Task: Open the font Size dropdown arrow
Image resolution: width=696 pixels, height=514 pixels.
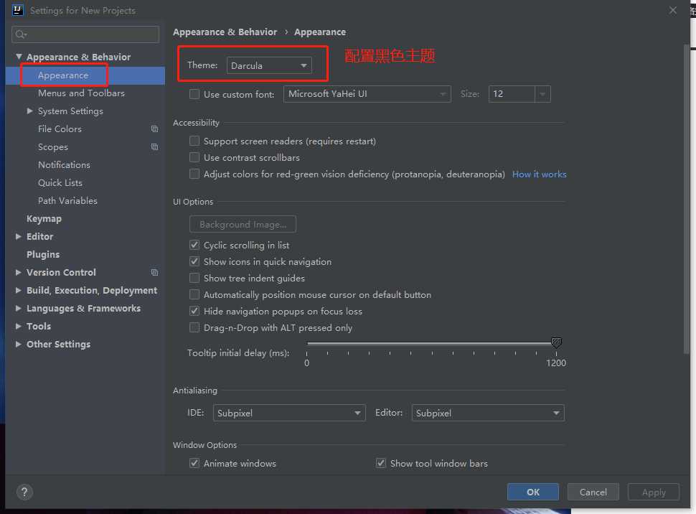Action: tap(542, 94)
